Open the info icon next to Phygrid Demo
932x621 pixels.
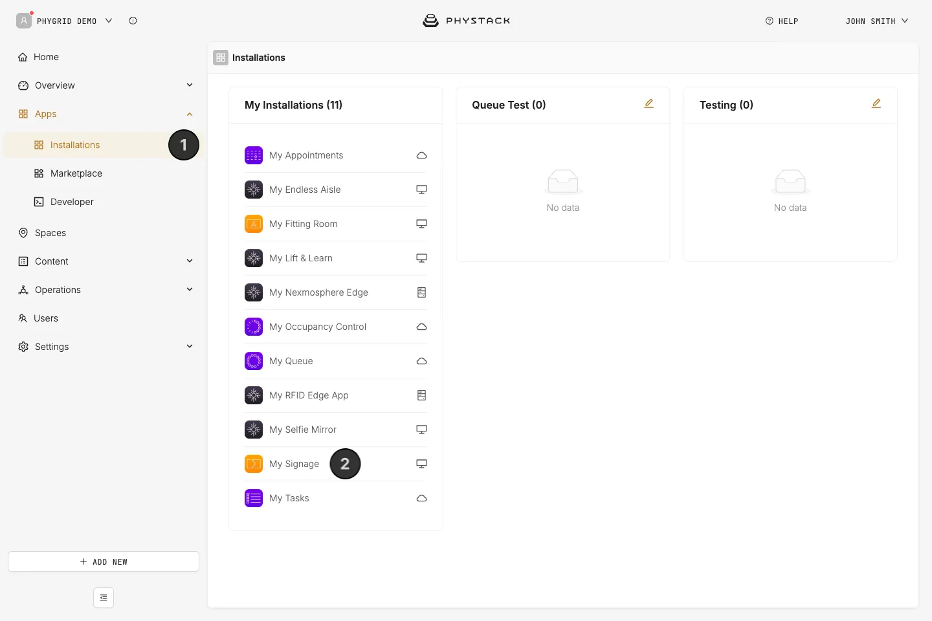pos(133,21)
